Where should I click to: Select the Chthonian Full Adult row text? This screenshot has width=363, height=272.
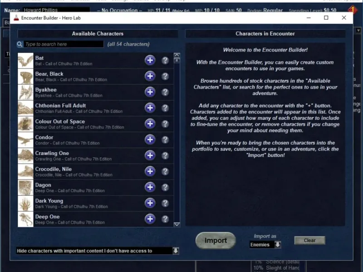79,108
